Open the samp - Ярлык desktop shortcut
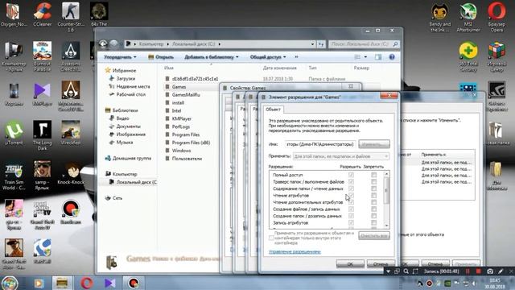The height and width of the screenshot is (290, 515). 42,176
